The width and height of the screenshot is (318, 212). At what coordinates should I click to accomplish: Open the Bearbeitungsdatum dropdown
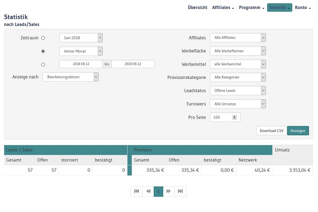tap(70, 77)
